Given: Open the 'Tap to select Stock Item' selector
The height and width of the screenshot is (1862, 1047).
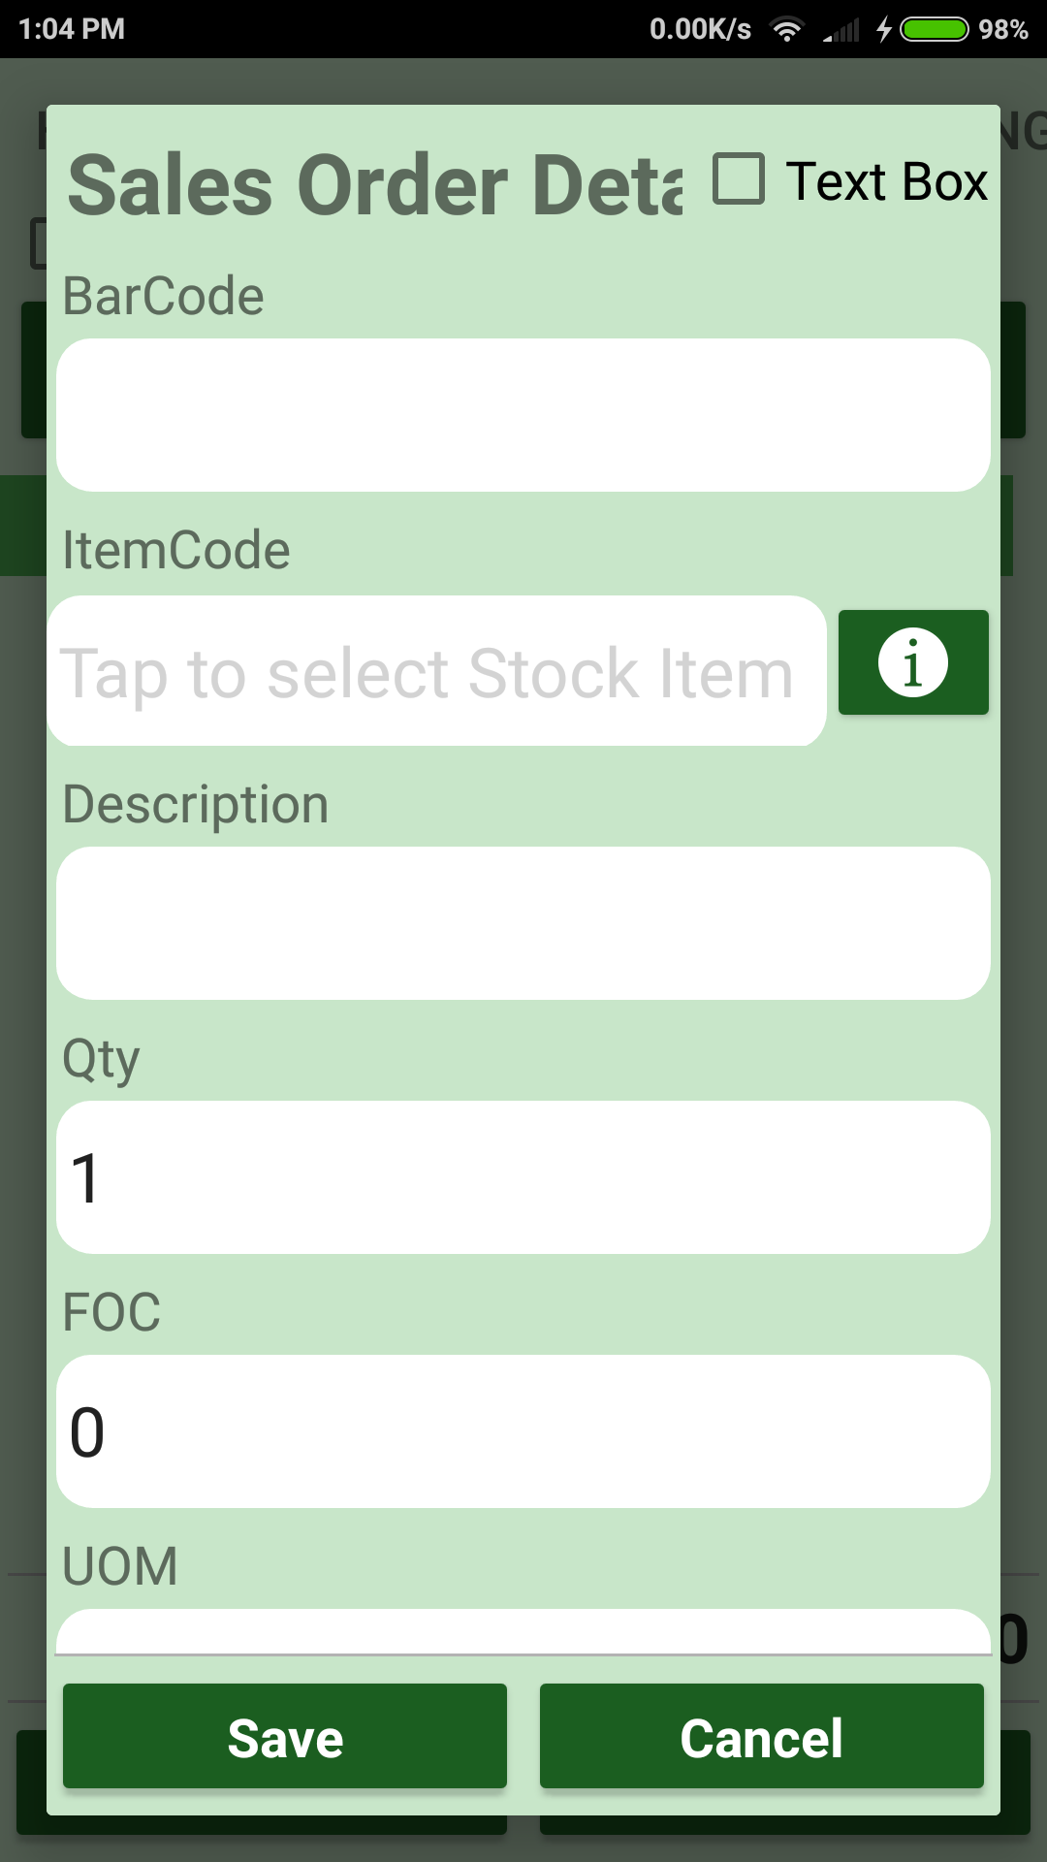Looking at the screenshot, I should click(x=436, y=671).
